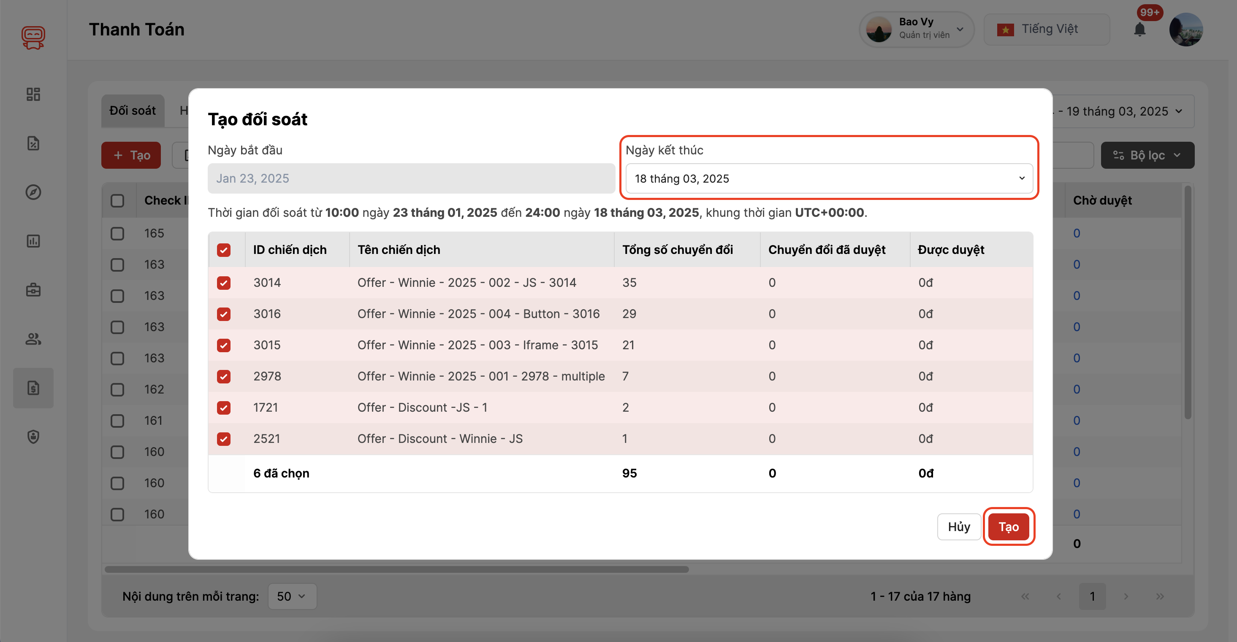This screenshot has height=642, width=1237.
Task: Click the notification bell icon
Action: coord(1139,30)
